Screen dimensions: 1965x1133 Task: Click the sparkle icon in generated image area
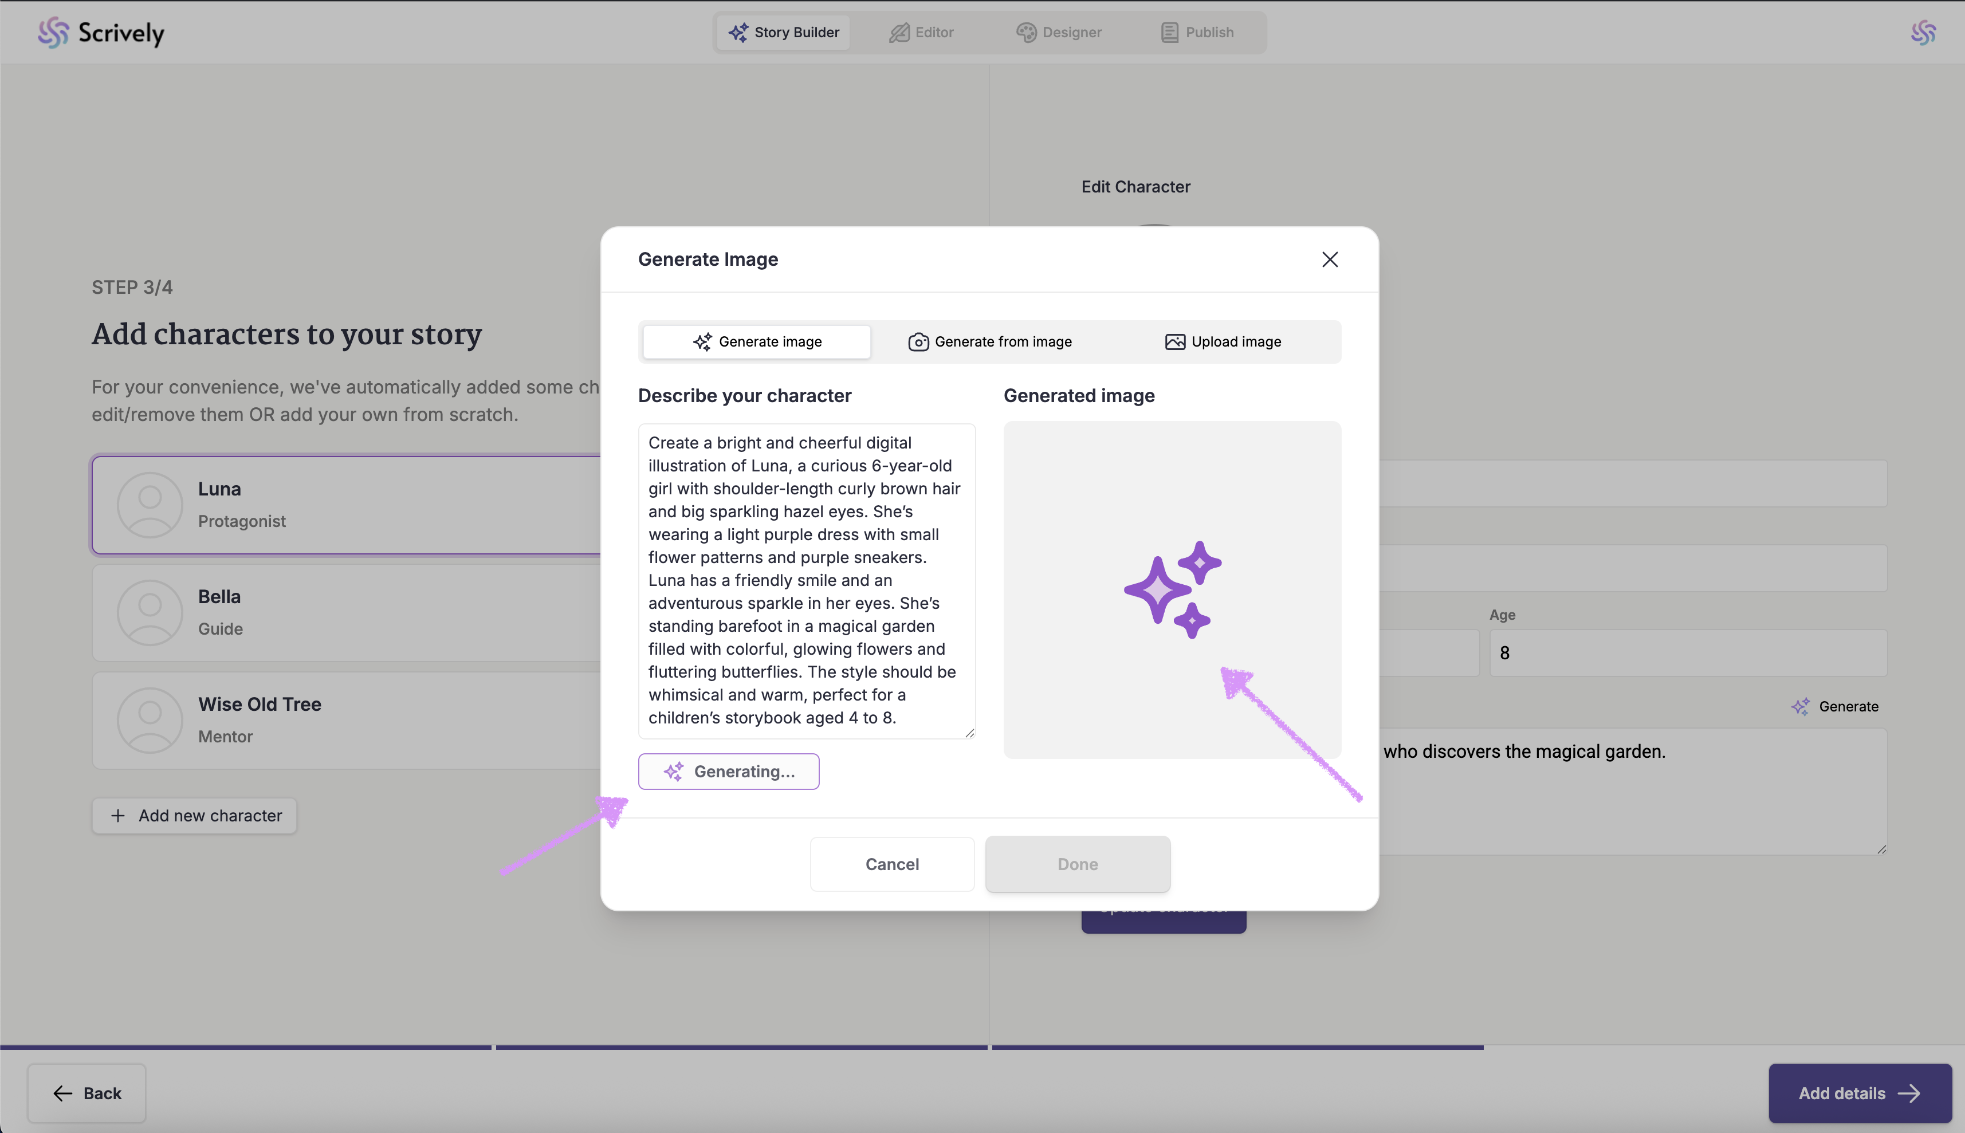coord(1171,590)
